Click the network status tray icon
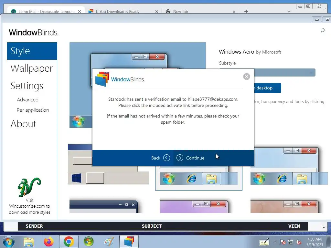Image resolution: width=331 pixels, height=248 pixels. click(x=291, y=242)
